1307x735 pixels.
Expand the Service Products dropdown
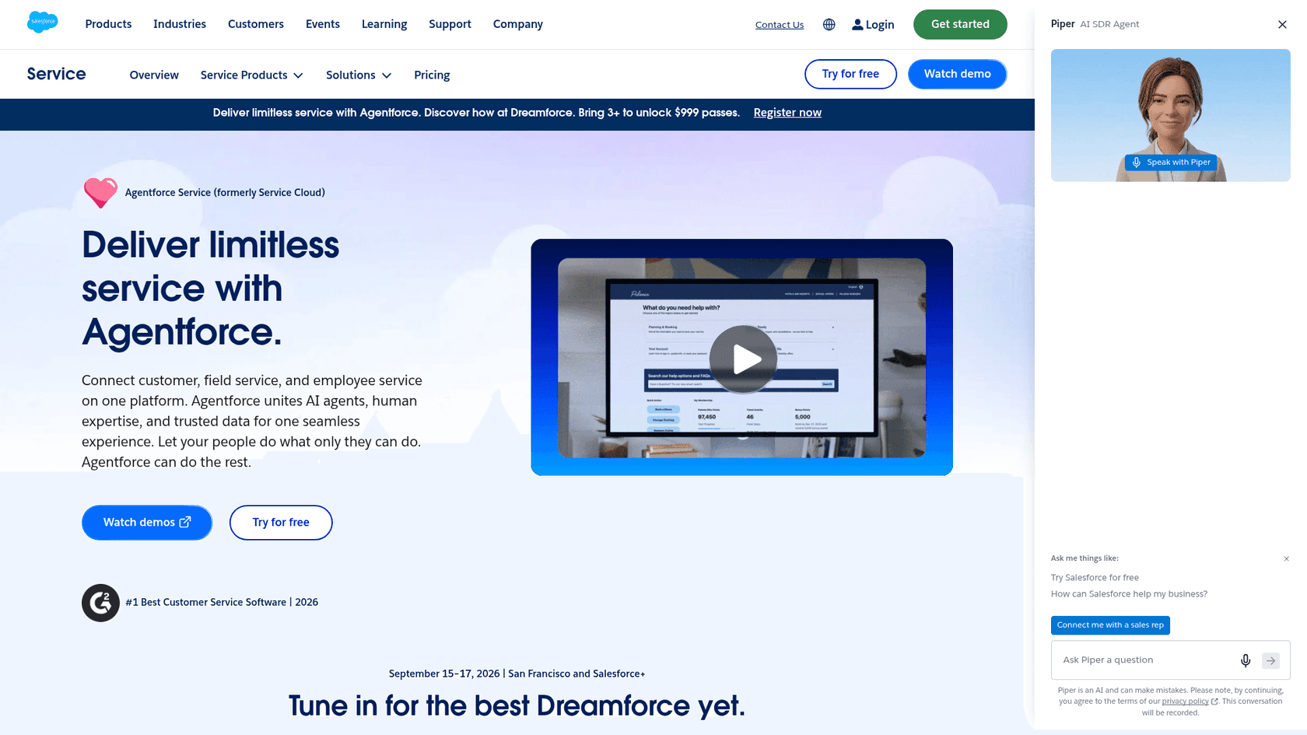click(x=251, y=75)
